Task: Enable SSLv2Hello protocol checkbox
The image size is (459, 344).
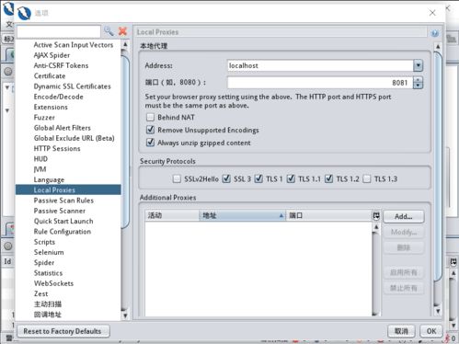Action: (x=177, y=178)
